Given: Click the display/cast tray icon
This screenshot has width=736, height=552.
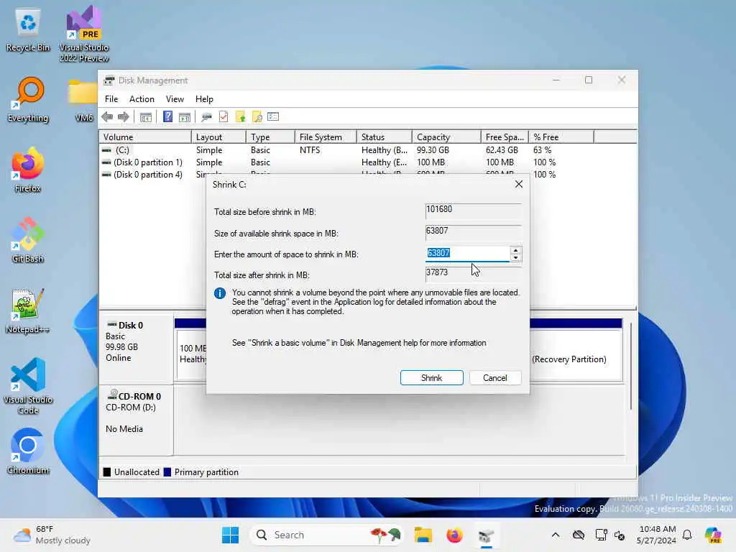Looking at the screenshot, I should pos(601,535).
